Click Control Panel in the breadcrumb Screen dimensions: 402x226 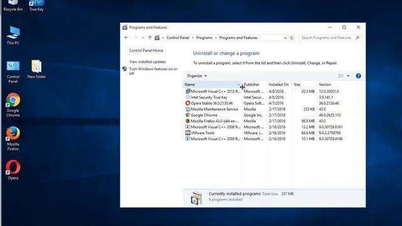pyautogui.click(x=178, y=38)
